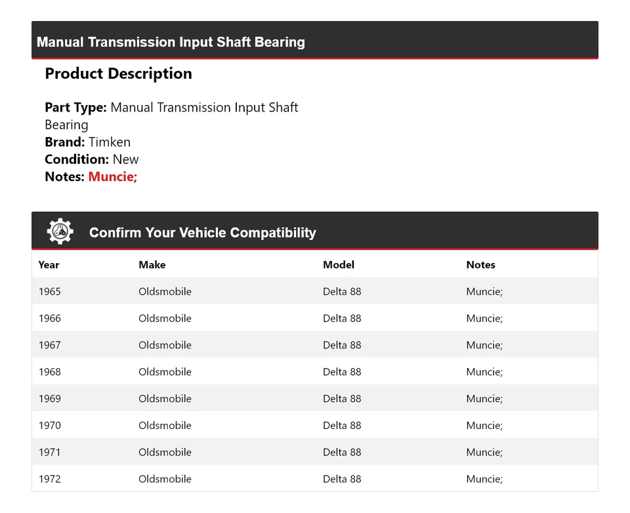This screenshot has width=630, height=513.
Task: Click the Model column header
Action: [338, 265]
